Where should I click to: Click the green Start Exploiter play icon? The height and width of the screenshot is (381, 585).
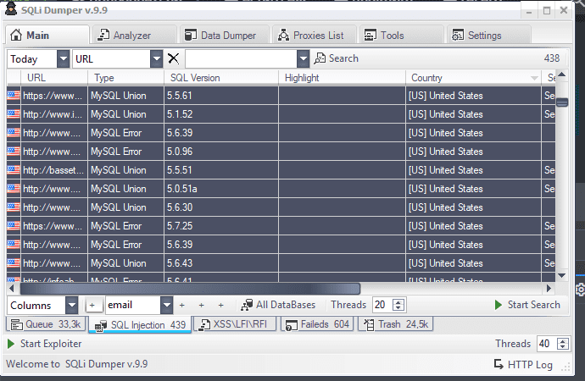(11, 344)
